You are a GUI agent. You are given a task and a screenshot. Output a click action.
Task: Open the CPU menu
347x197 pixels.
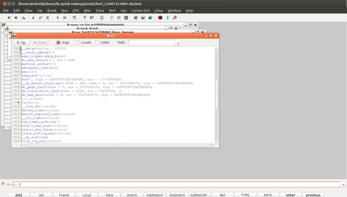coord(76,11)
